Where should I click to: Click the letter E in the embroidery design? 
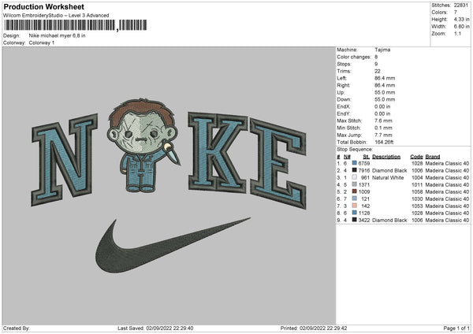tap(278, 164)
